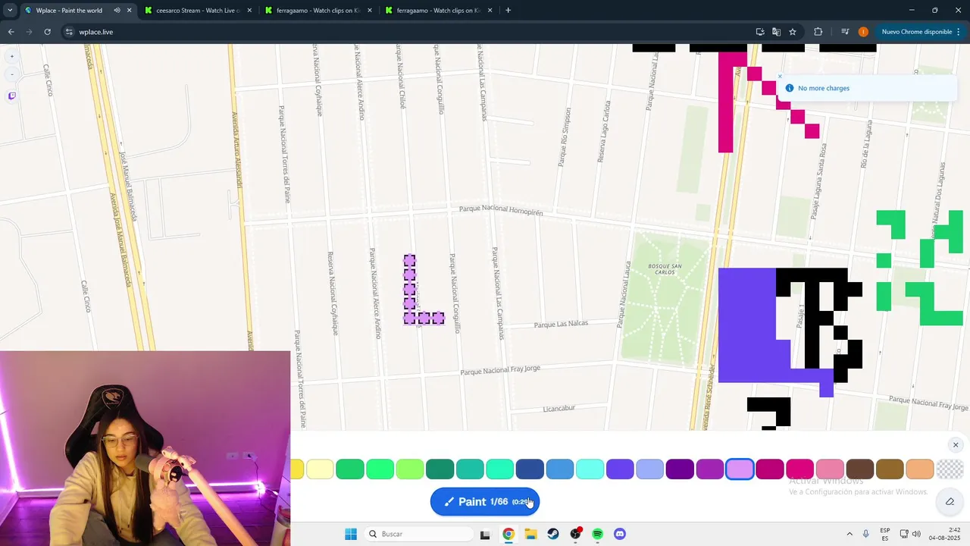This screenshot has height=546, width=970.
Task: Pick the hot pink magenta swatch
Action: tap(799, 469)
